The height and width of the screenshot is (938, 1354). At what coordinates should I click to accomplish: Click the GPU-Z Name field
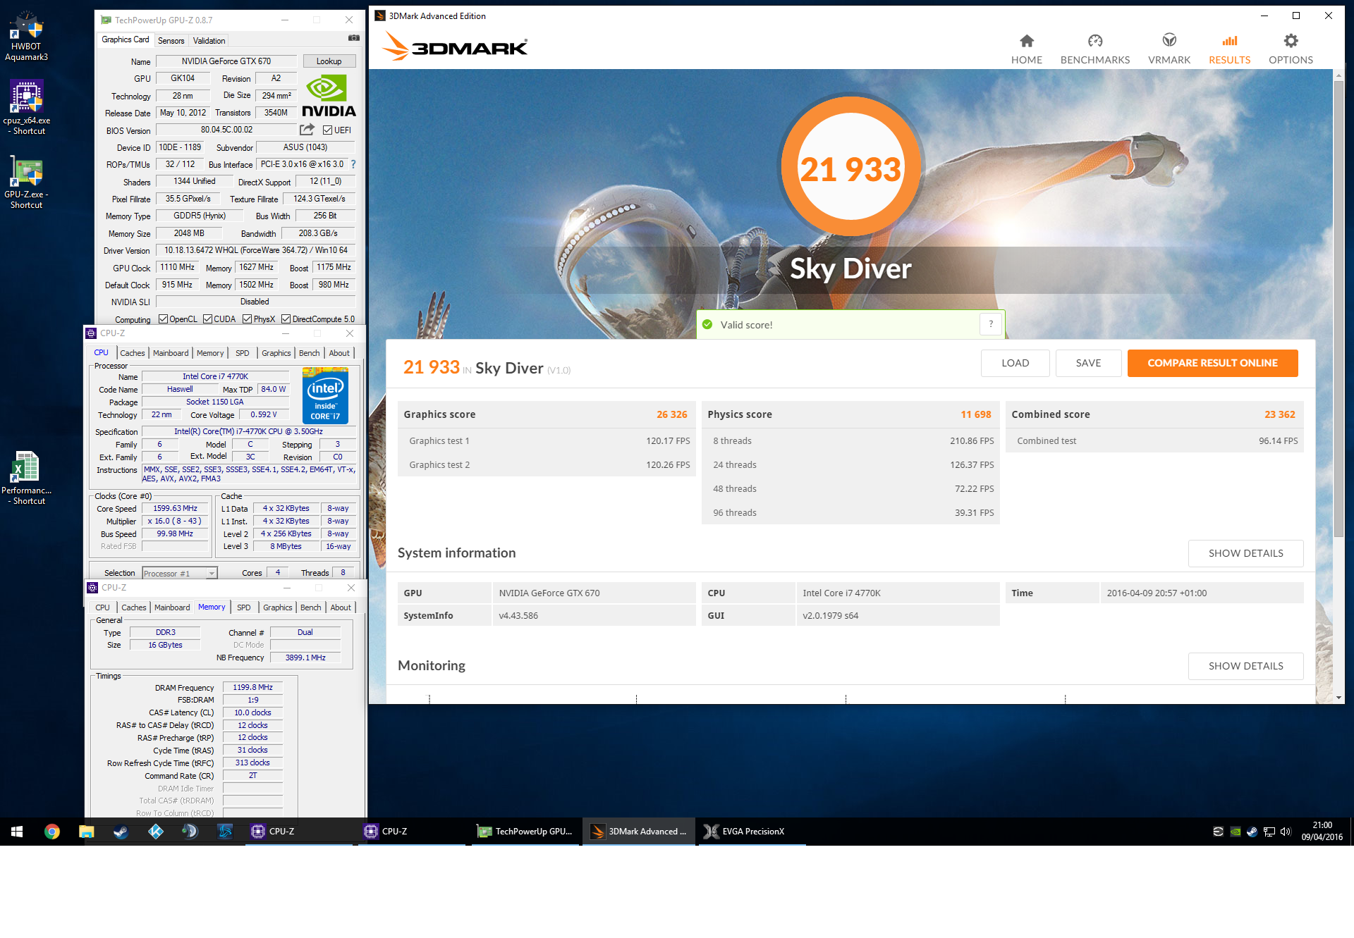[226, 61]
